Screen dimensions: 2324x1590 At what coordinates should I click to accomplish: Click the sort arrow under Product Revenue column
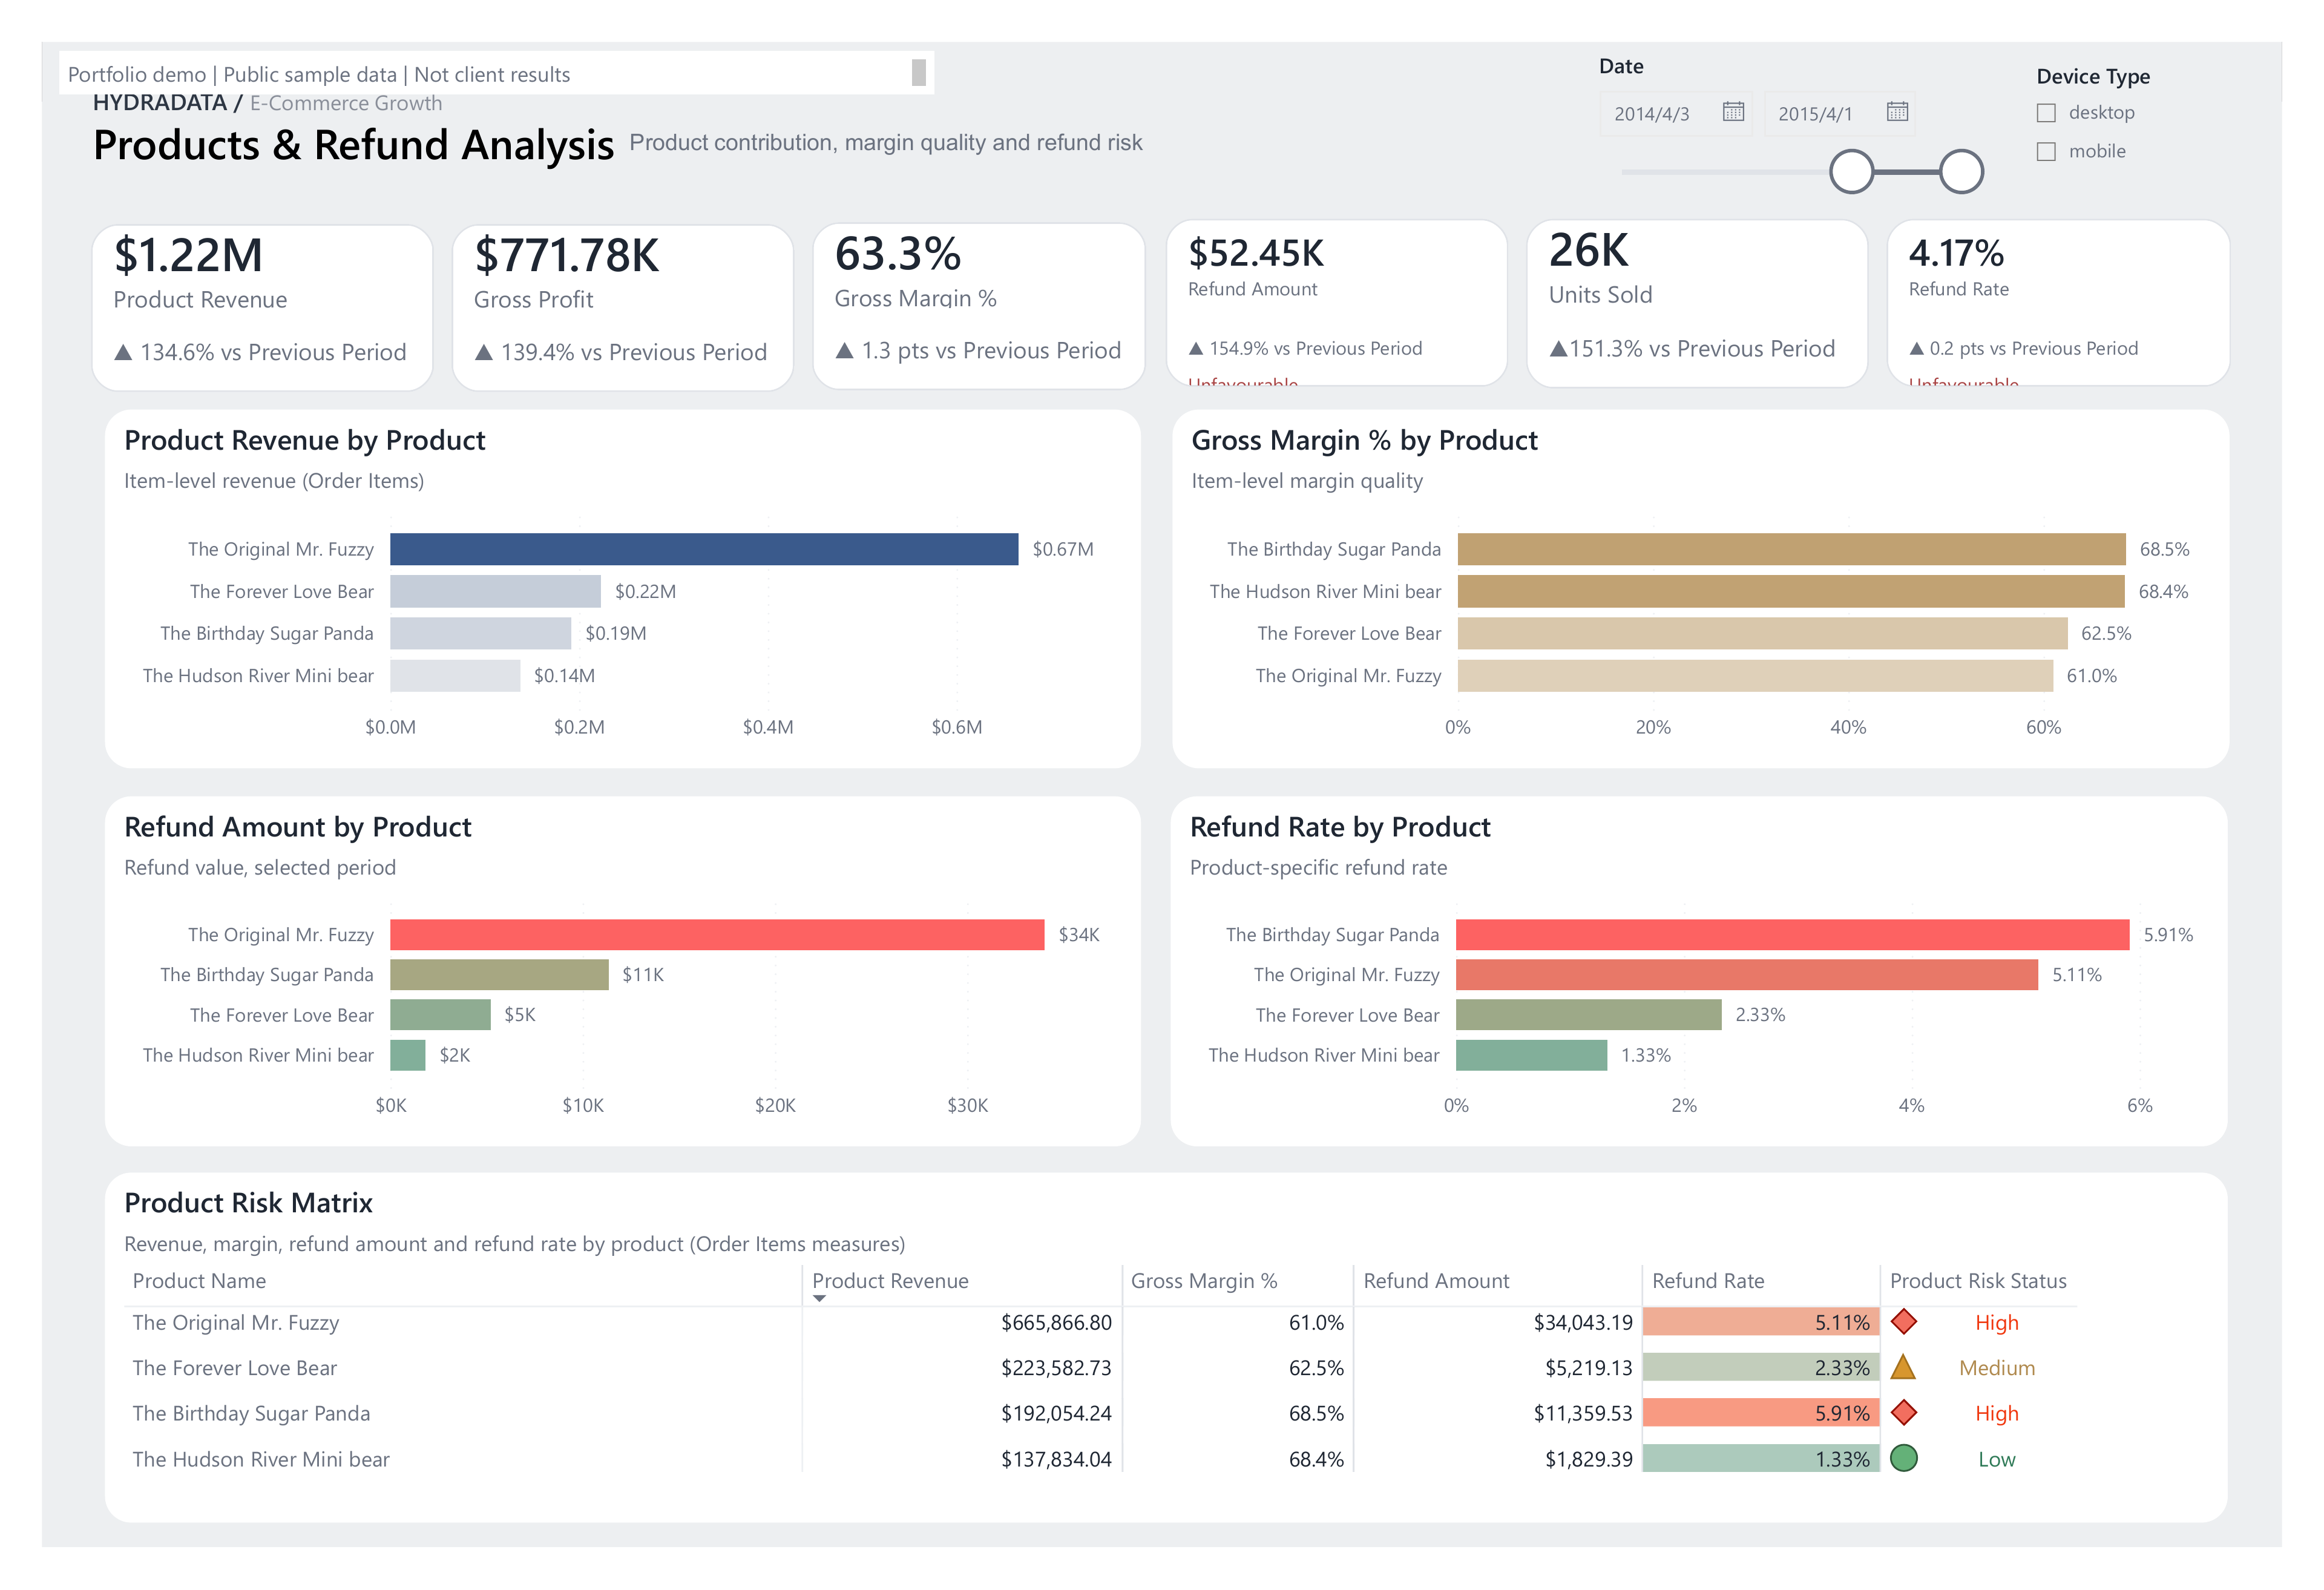[x=819, y=1299]
